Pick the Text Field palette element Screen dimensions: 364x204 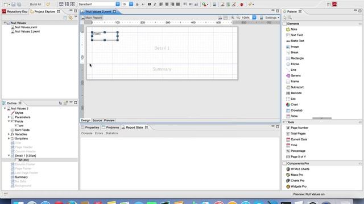(x=295, y=35)
